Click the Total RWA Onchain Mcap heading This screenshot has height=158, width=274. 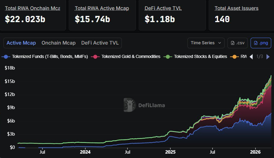coord(32,8)
